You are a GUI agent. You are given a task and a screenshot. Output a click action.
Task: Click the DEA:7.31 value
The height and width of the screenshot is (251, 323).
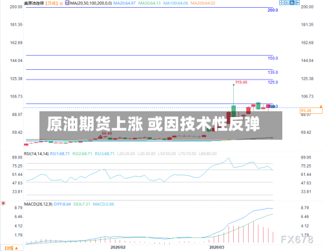(82, 204)
